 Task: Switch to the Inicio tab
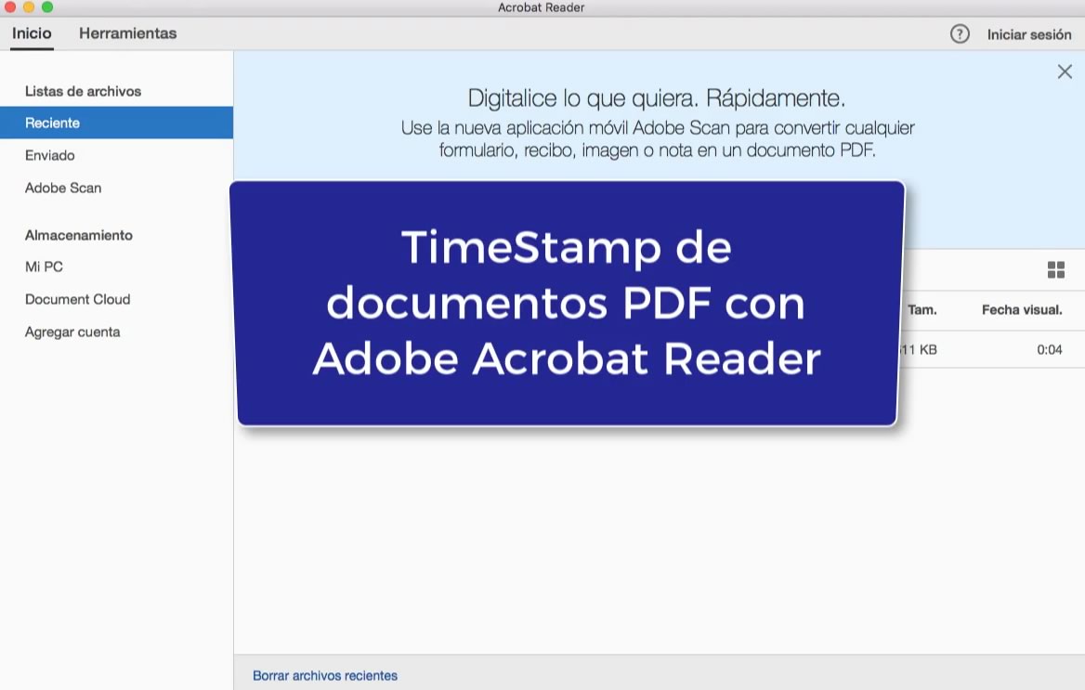32,33
